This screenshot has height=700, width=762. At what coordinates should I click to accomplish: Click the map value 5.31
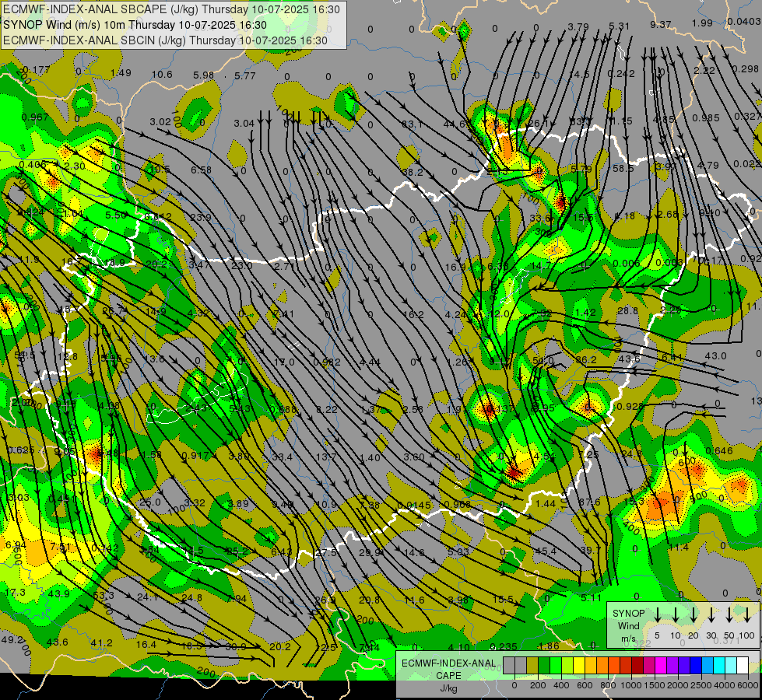619,26
